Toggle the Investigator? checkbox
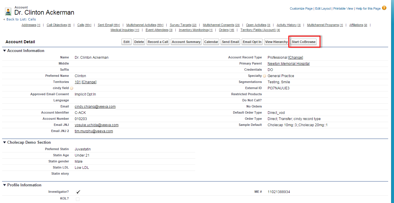The width and height of the screenshot is (394, 203). 78,192
